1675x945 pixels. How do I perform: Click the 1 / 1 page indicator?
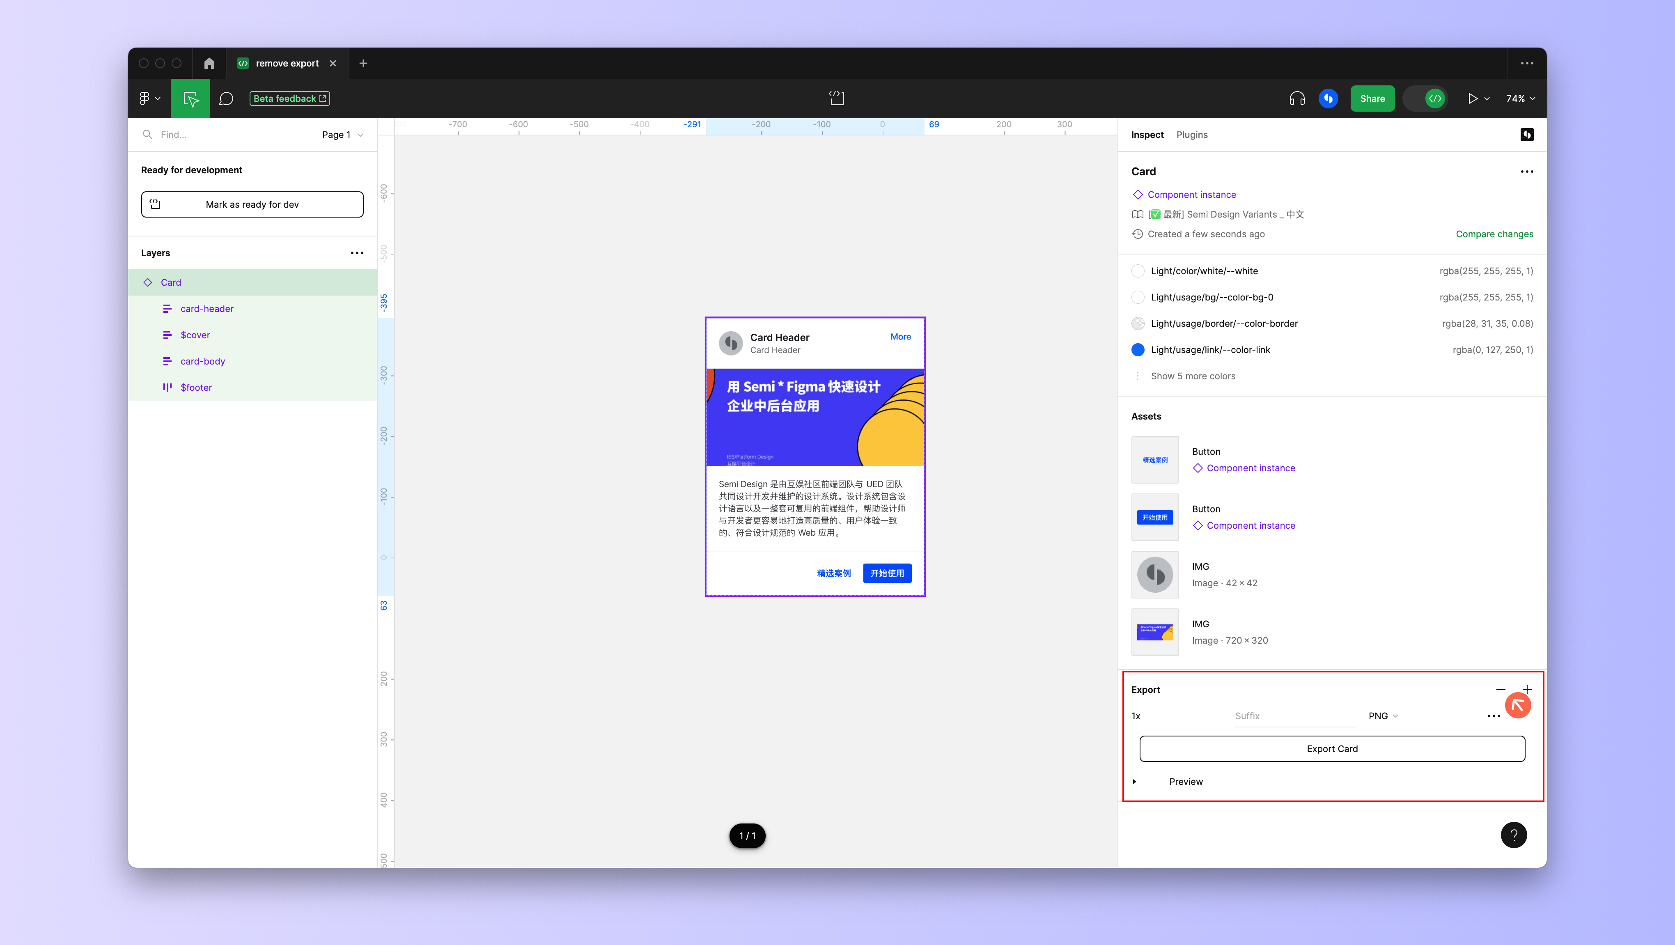click(747, 836)
